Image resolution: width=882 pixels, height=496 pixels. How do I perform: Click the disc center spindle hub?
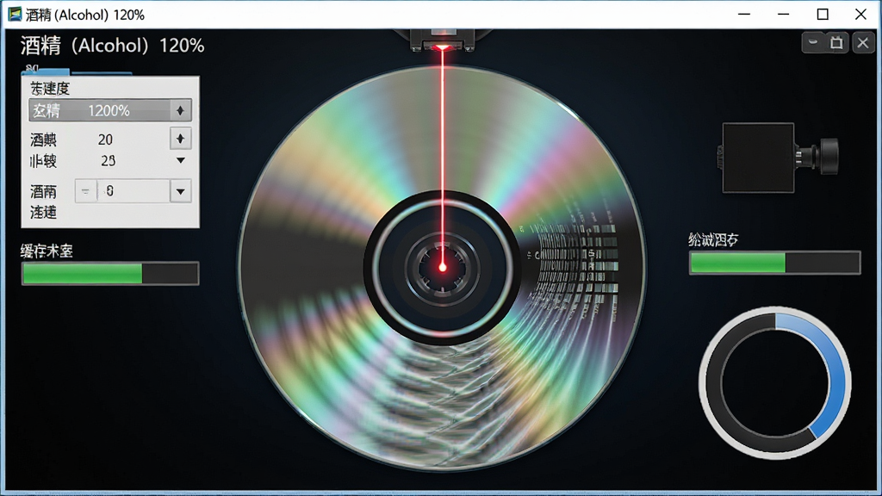click(x=442, y=267)
